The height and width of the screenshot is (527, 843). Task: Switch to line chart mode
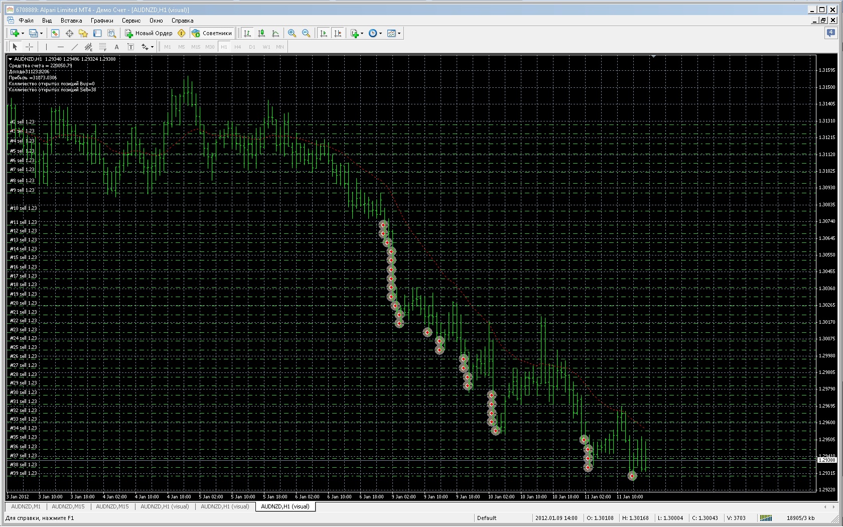[x=275, y=33]
